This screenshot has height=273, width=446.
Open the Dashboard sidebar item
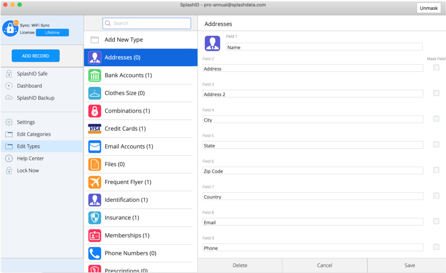tap(29, 86)
